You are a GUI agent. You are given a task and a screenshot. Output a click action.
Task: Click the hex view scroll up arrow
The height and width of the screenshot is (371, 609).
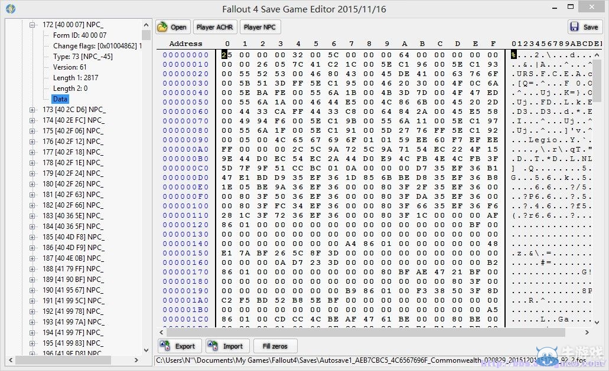pyautogui.click(x=597, y=55)
